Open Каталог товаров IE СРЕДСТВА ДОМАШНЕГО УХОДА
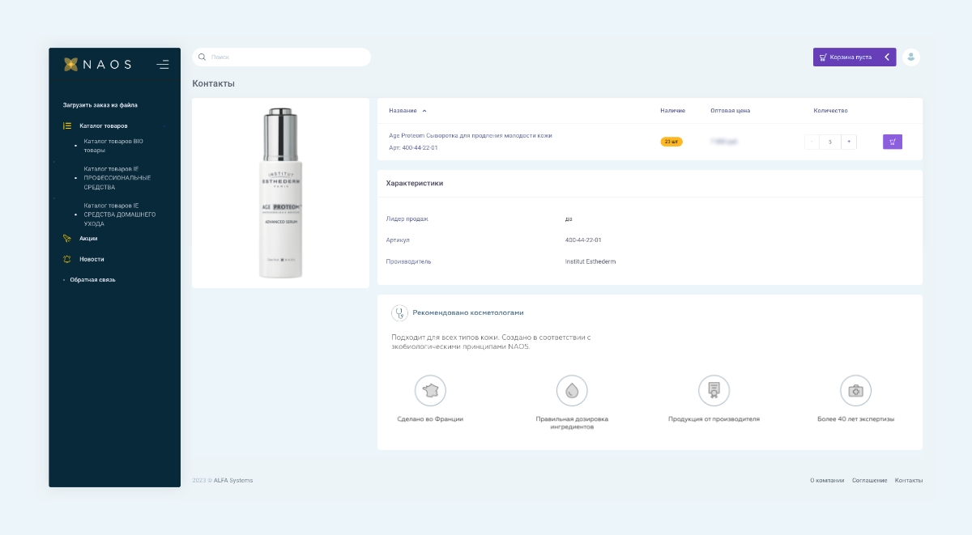Image resolution: width=972 pixels, height=535 pixels. 119,214
